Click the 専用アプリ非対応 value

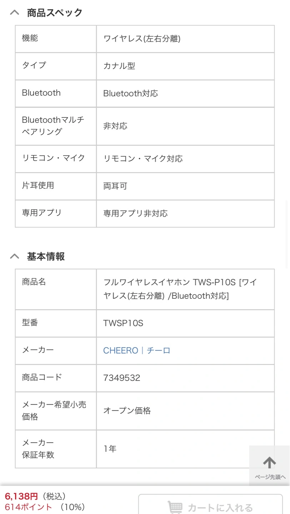tap(135, 213)
